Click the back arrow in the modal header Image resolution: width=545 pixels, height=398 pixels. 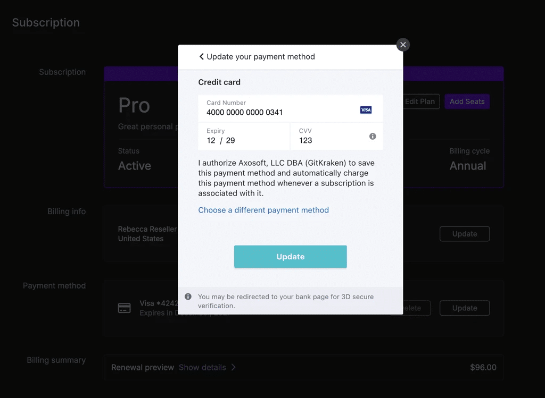click(x=202, y=56)
